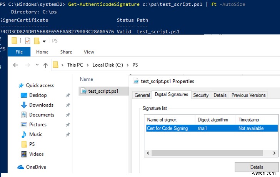Click the folder icon in address bar
This screenshot has height=177, width=280.
tap(55, 65)
